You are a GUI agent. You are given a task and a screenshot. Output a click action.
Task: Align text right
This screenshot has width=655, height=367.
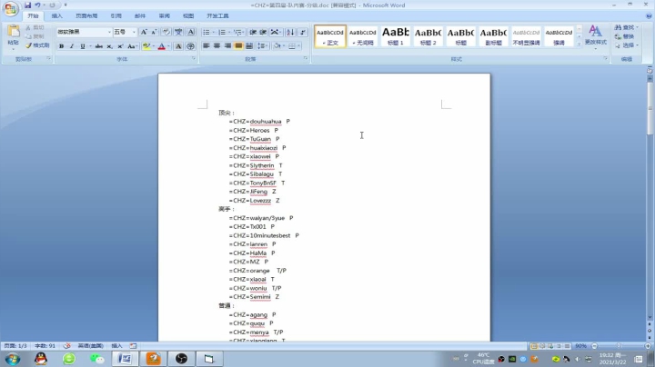[227, 45]
